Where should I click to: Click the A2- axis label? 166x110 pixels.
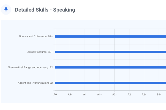point(114,95)
